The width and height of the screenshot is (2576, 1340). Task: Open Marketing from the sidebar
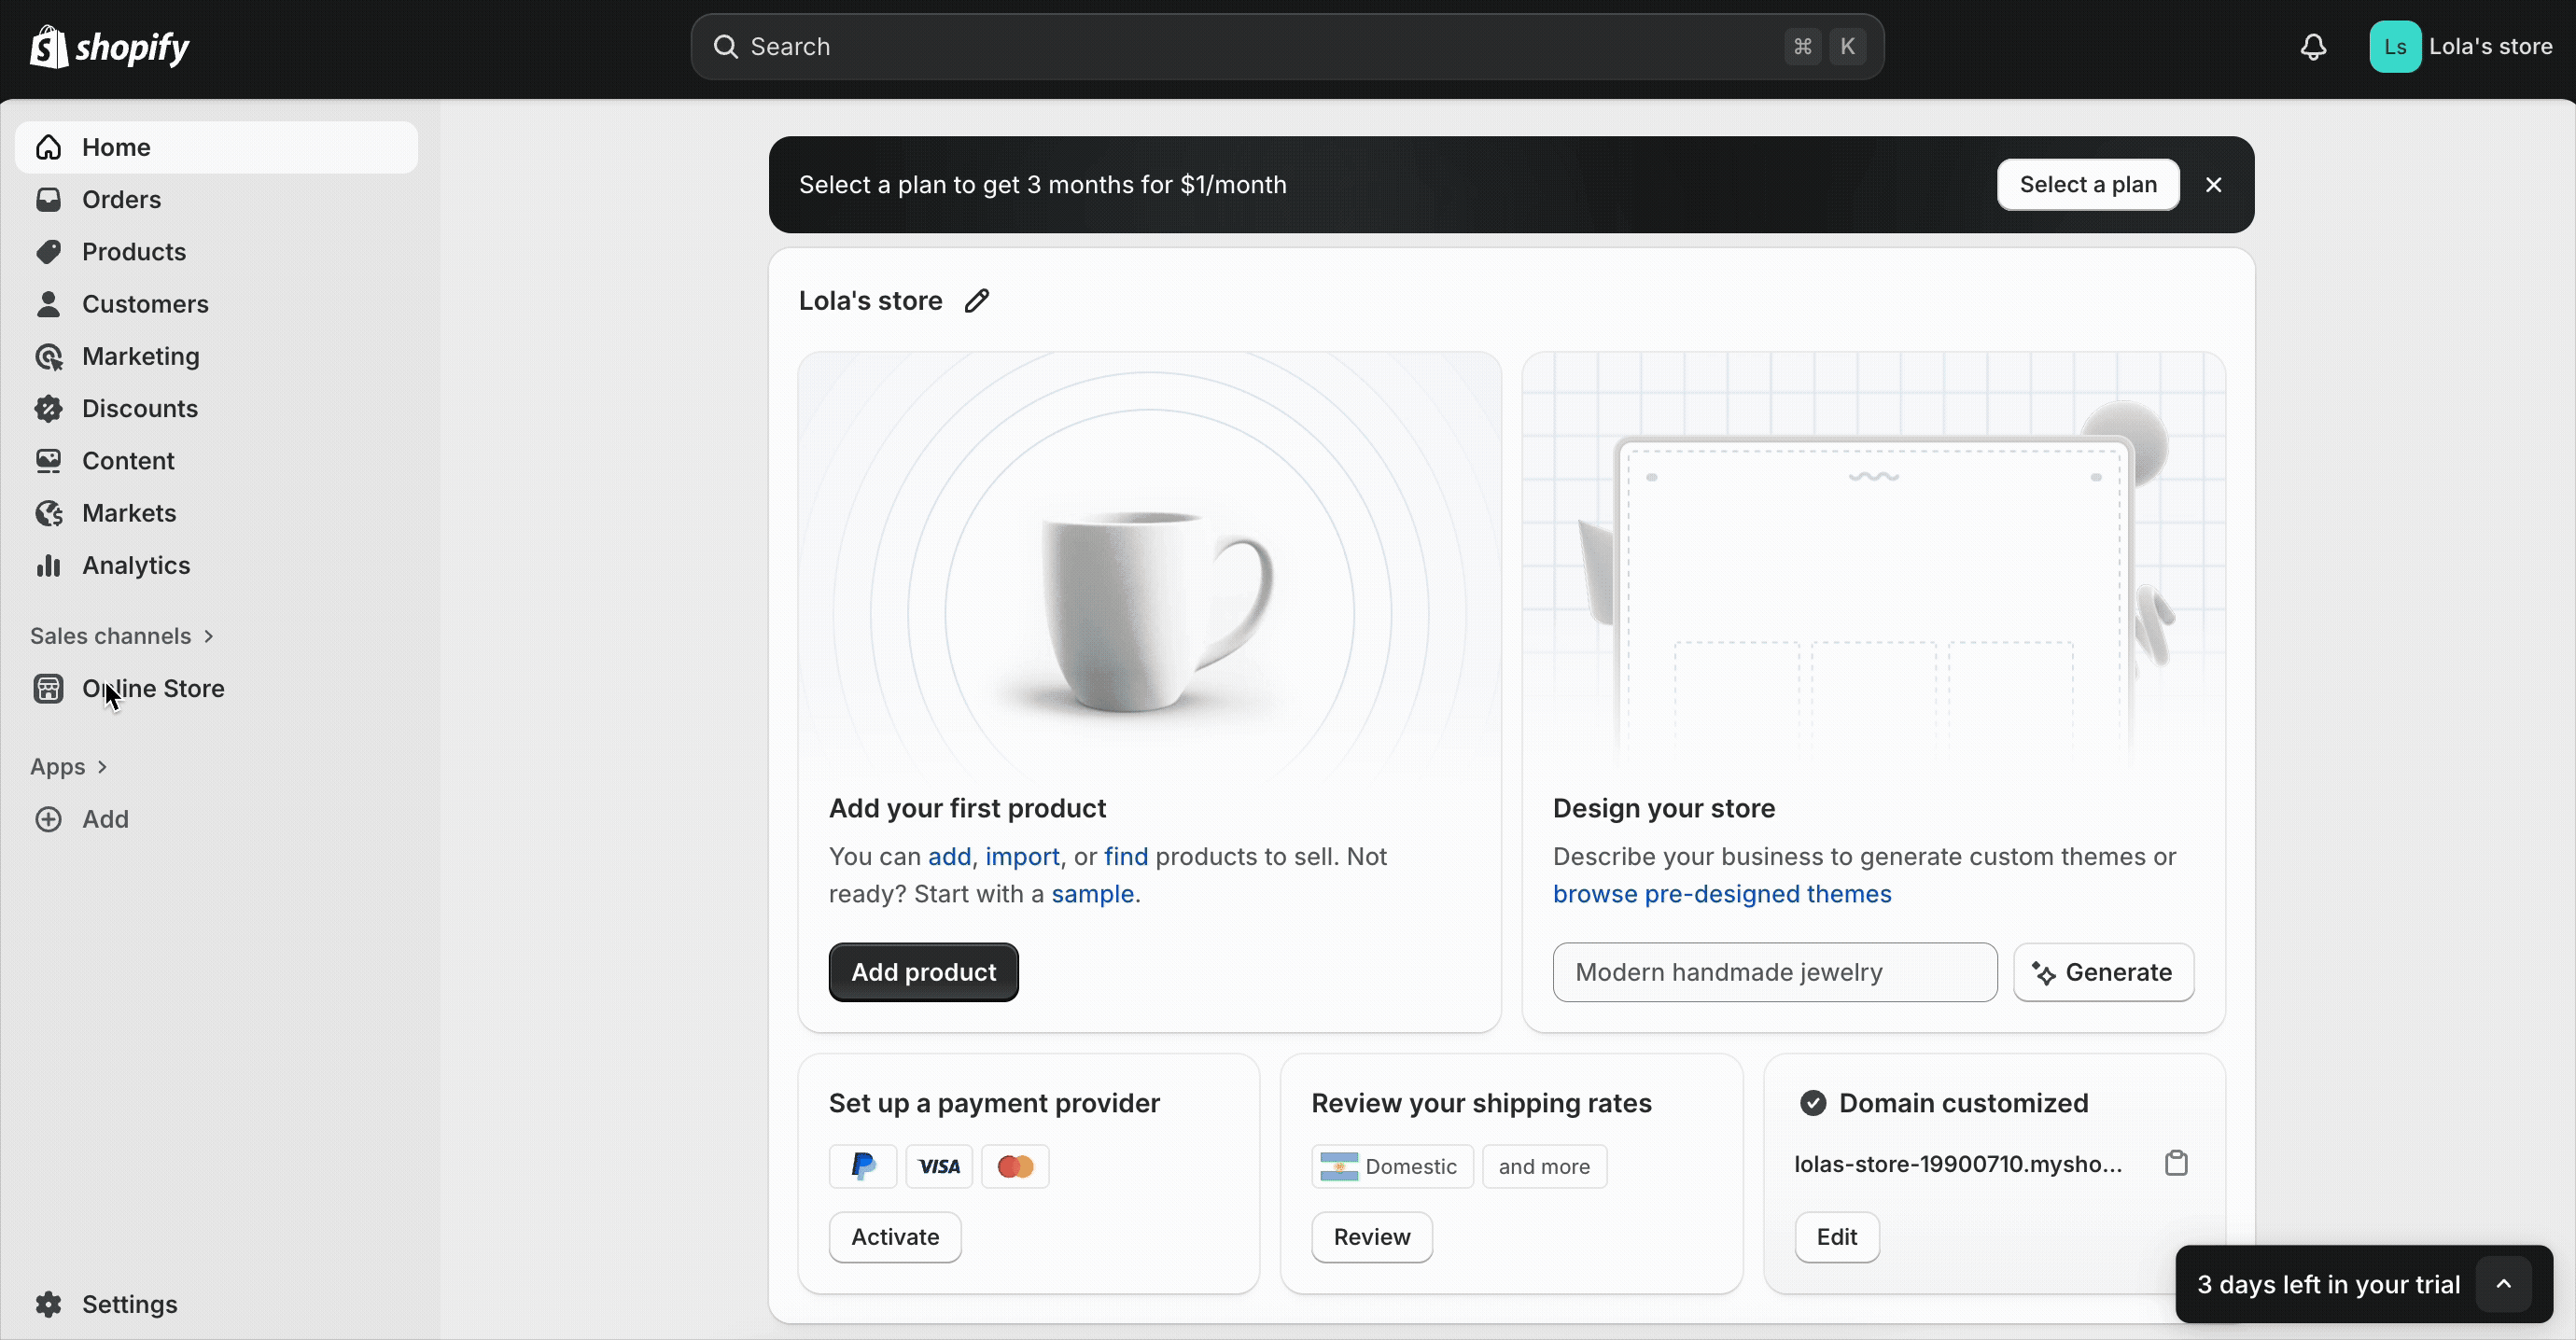coord(138,357)
